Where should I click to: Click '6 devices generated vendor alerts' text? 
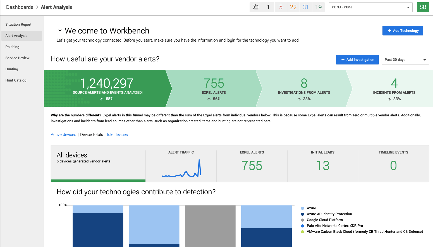(83, 161)
